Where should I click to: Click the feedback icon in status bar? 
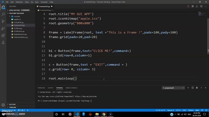202,110
